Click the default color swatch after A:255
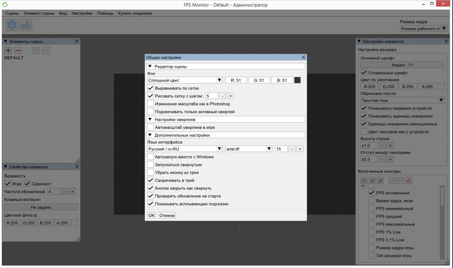 tap(441, 87)
